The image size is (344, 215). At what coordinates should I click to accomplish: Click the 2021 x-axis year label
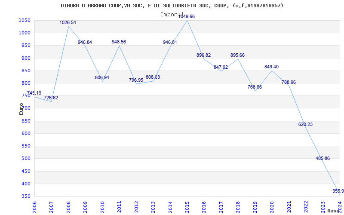click(289, 207)
